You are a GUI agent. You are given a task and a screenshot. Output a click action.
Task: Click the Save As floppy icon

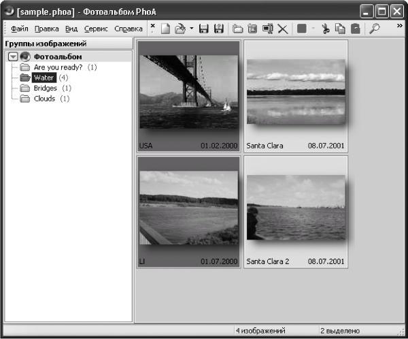point(219,29)
